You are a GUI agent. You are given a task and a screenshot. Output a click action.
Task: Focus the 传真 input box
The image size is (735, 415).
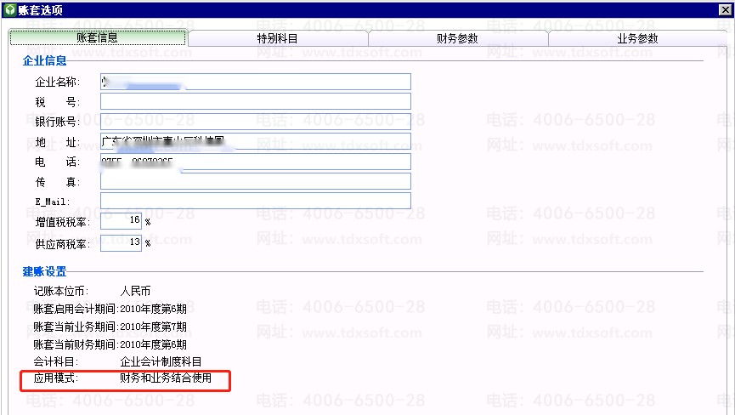pyautogui.click(x=255, y=181)
